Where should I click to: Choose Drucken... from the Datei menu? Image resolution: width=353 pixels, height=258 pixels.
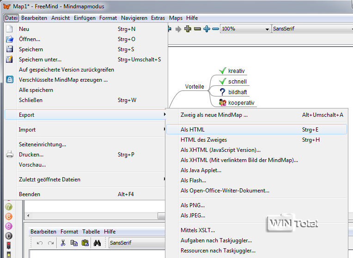pyautogui.click(x=85, y=155)
